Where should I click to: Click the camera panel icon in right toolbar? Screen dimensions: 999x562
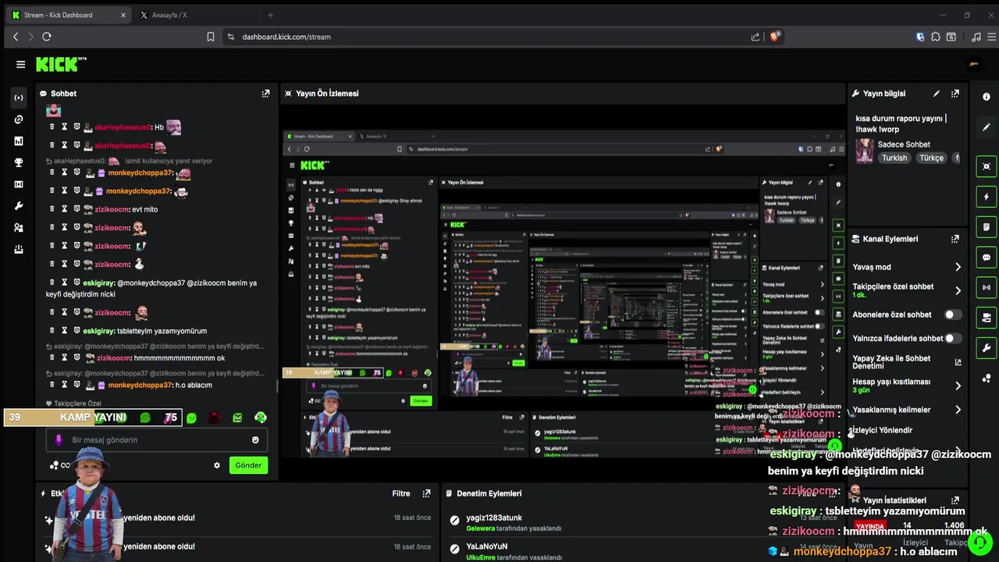tap(987, 318)
